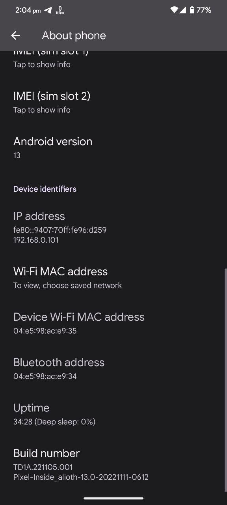Tap the Device Wi-Fi MAC address entry
227x505 pixels.
click(x=113, y=323)
